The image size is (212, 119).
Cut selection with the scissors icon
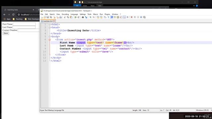[65, 17]
